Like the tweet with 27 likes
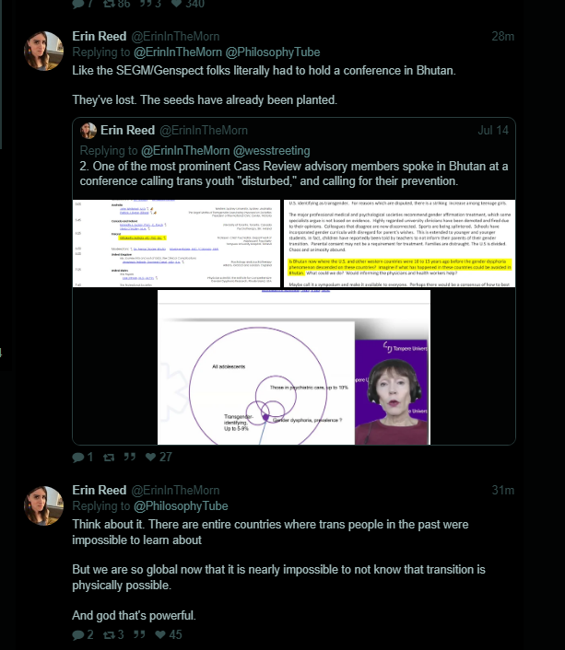Viewport: 565px width, 650px height. 150,458
